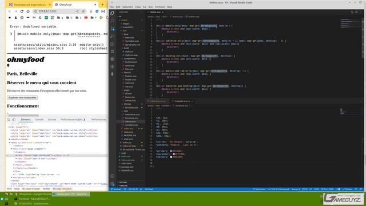Open the View menu in VS Code

138,7
